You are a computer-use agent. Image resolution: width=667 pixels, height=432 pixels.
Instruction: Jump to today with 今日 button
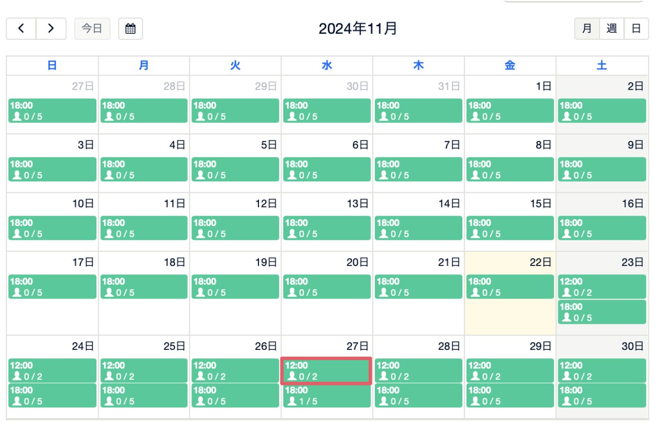click(x=92, y=28)
